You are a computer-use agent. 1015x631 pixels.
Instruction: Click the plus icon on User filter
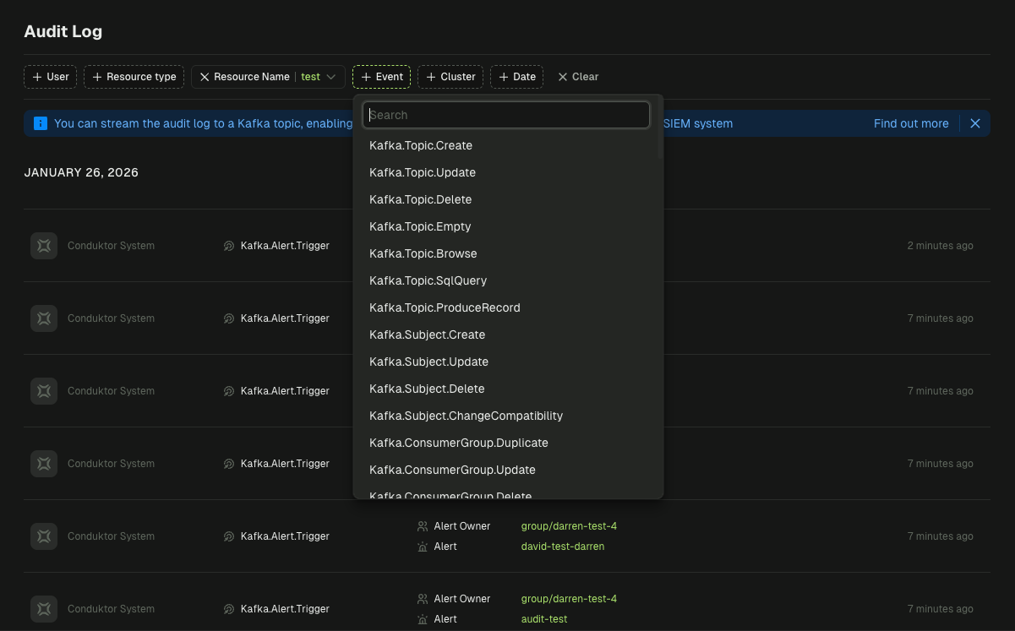[37, 77]
